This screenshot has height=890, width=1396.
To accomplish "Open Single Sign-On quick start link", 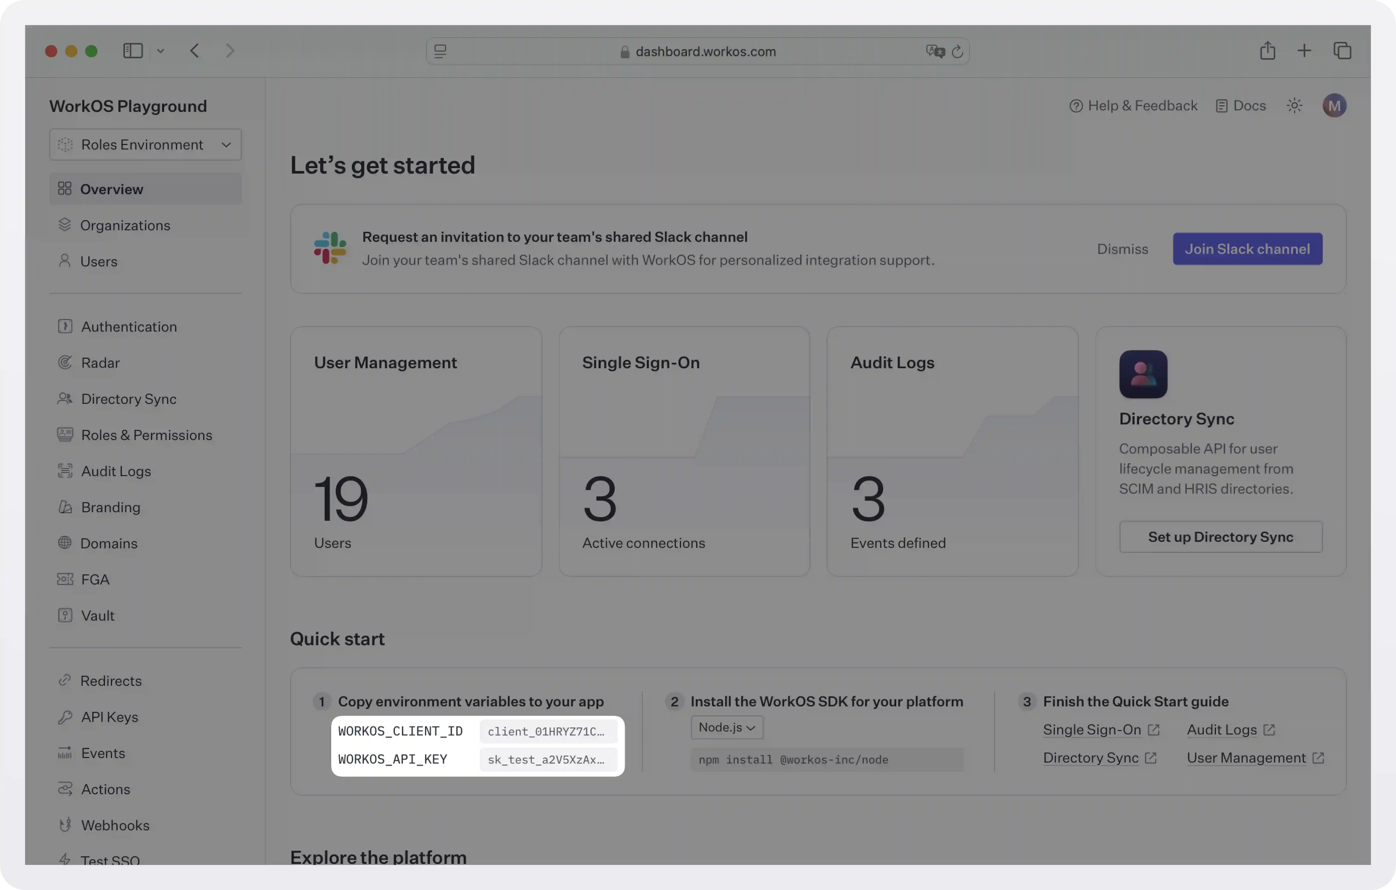I will pyautogui.click(x=1101, y=730).
